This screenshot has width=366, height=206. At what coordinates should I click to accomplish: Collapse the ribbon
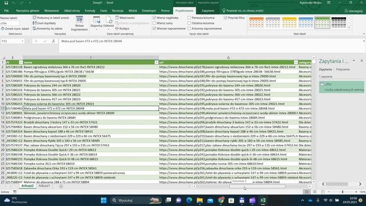[x=364, y=34]
